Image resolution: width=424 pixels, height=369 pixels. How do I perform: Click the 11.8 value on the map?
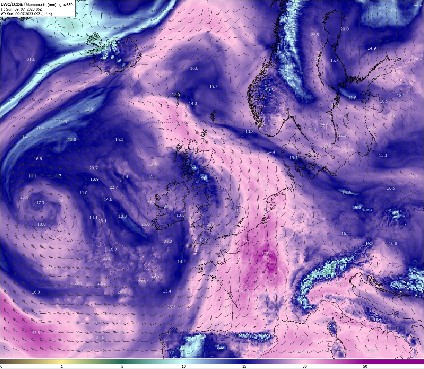pyautogui.click(x=40, y=127)
